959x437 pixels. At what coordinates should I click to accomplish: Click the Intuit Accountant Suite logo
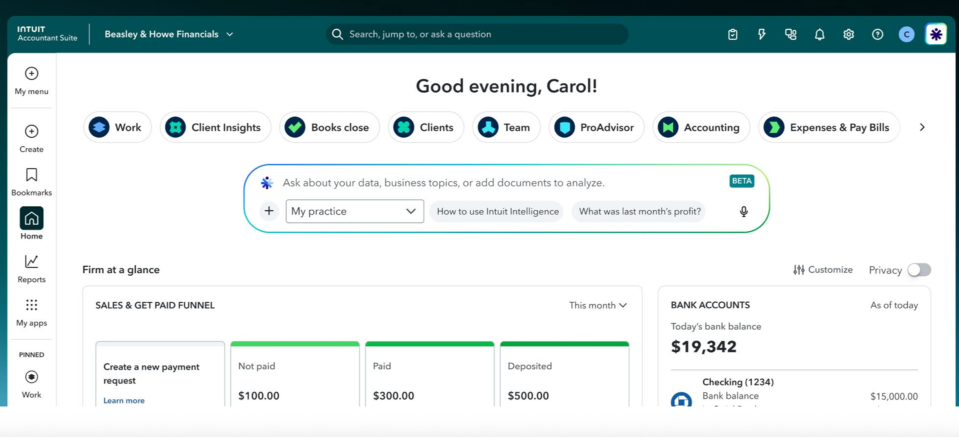pos(47,34)
